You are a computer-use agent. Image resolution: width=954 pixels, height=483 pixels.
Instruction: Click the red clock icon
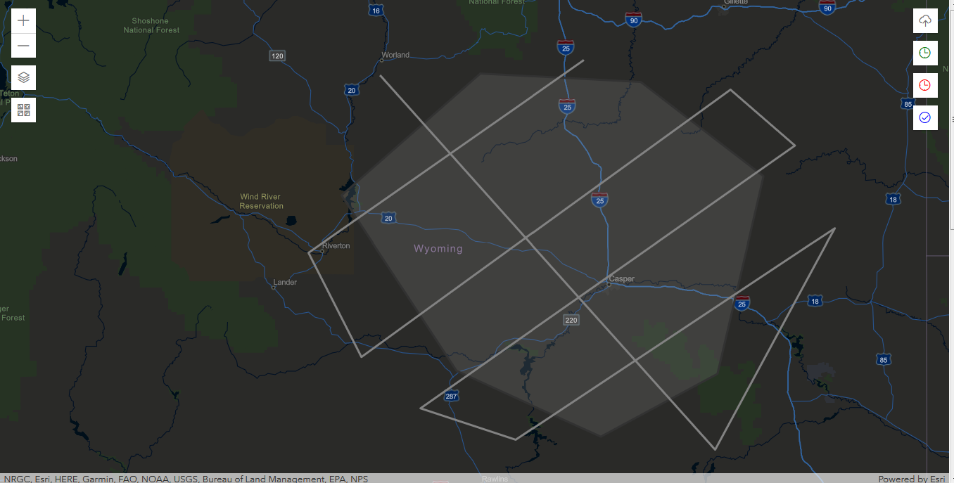925,85
